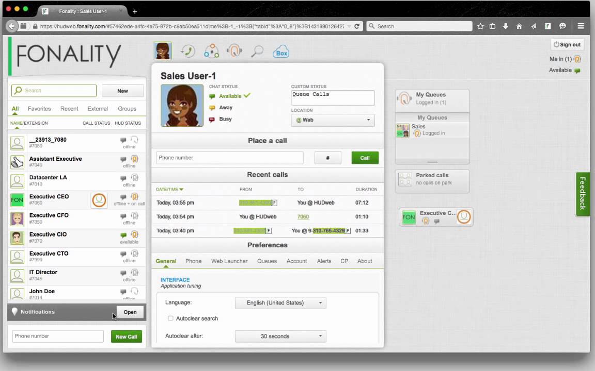Click the New button in contacts panel

(x=122, y=91)
